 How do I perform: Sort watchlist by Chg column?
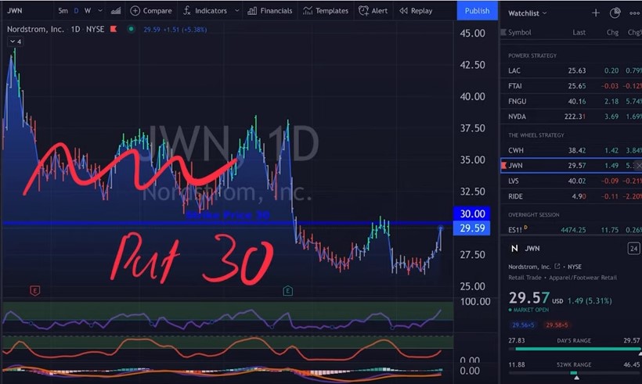[x=612, y=32]
